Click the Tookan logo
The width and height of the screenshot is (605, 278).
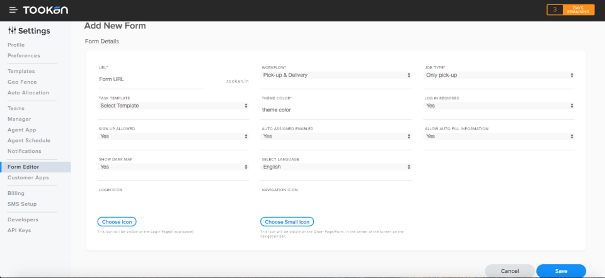(45, 10)
